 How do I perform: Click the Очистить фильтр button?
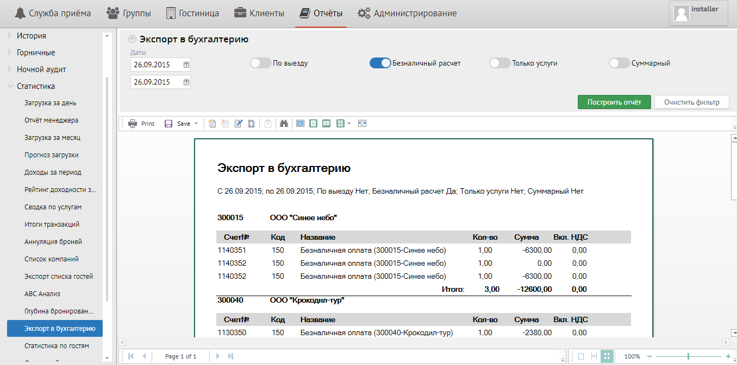[691, 102]
